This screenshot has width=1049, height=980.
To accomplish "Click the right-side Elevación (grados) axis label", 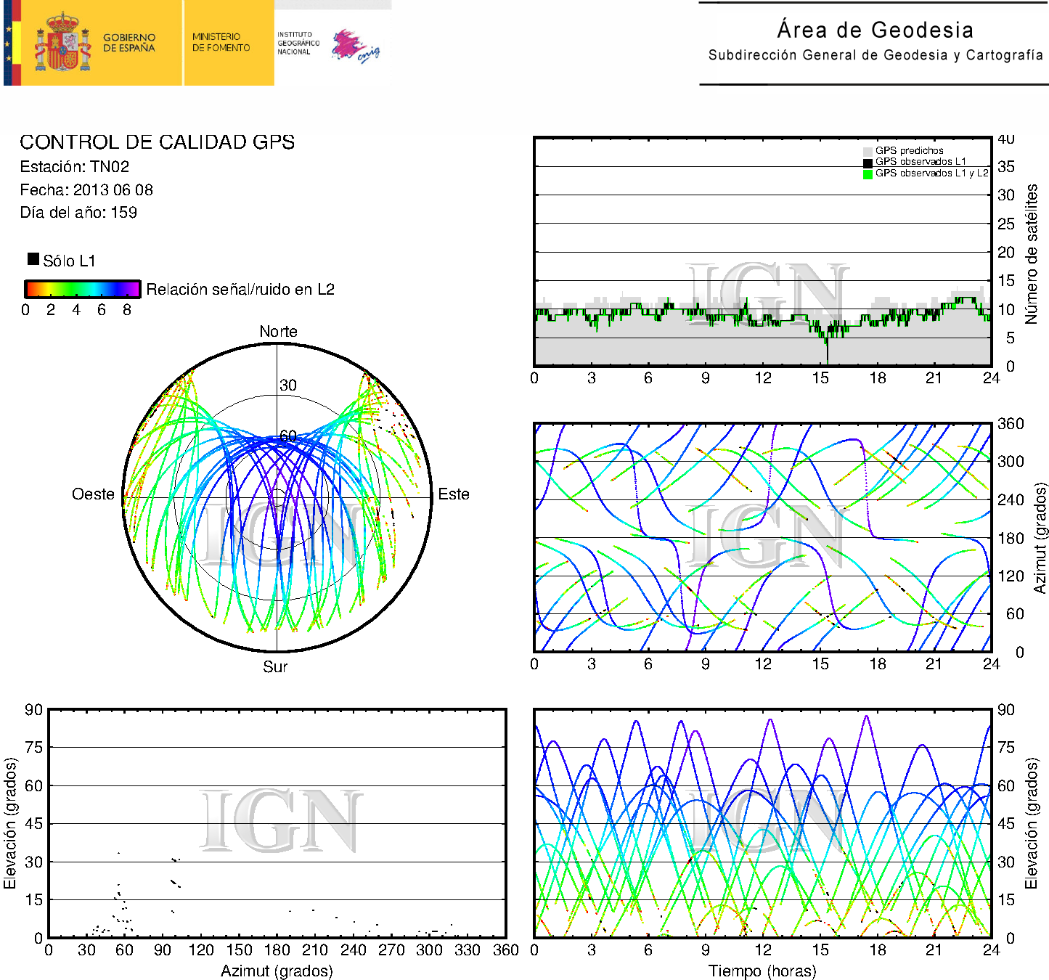I will pyautogui.click(x=1031, y=823).
